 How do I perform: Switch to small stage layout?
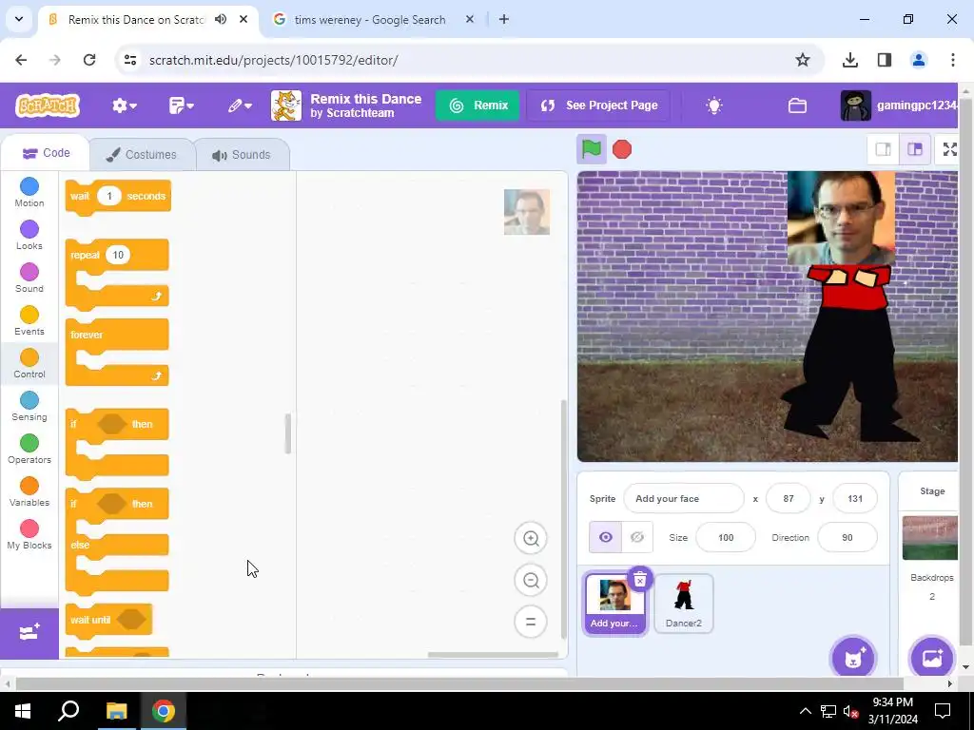click(884, 149)
